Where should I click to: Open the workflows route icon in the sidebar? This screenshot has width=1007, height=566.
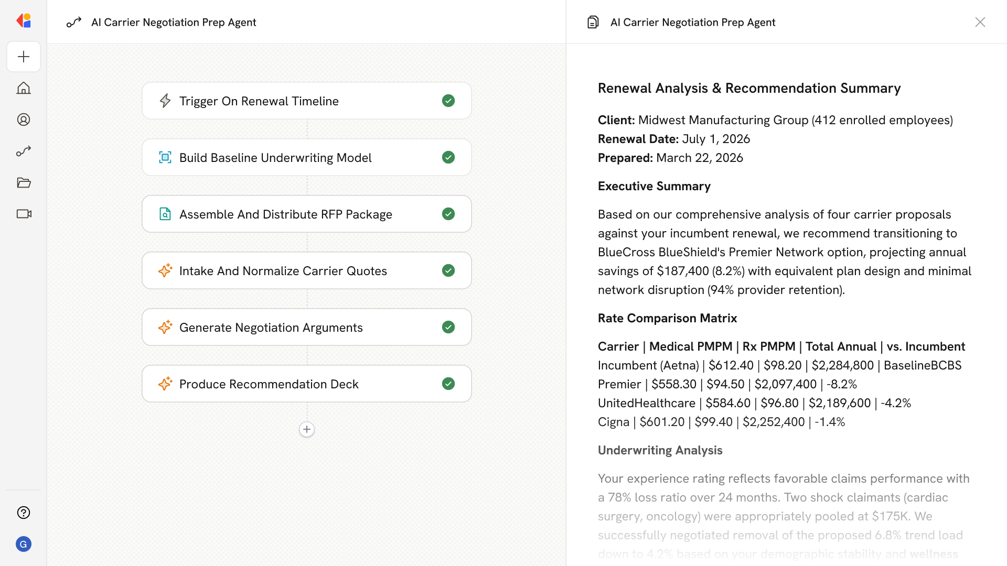[x=24, y=151]
